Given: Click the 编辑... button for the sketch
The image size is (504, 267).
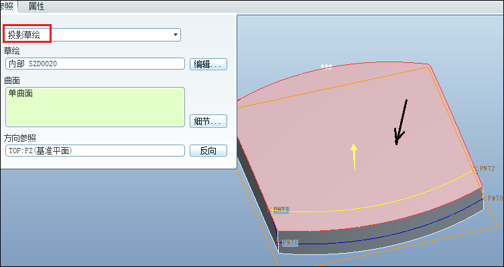Looking at the screenshot, I should [208, 64].
